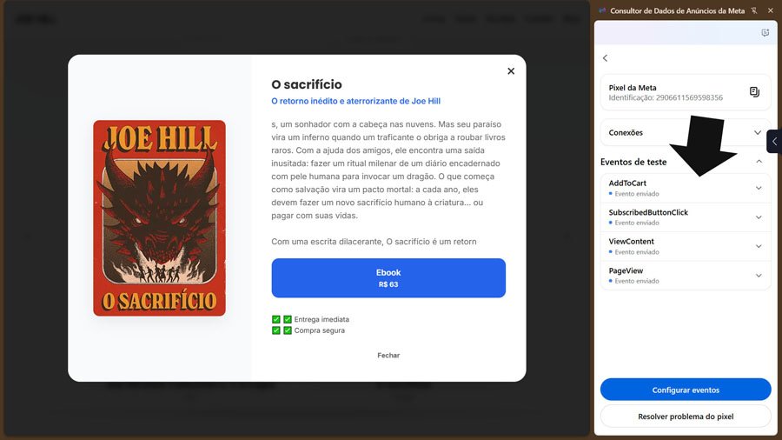
Task: Close the Consultor de Dados side panel
Action: (770, 10)
